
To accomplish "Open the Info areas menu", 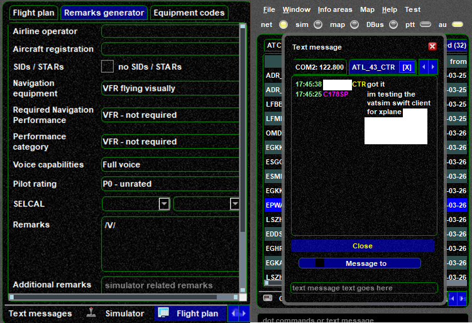I will click(x=335, y=10).
